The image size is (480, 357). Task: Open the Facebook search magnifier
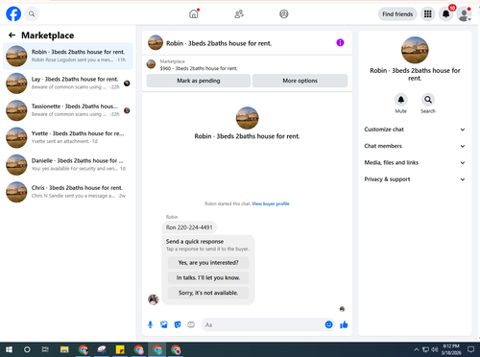coord(32,14)
